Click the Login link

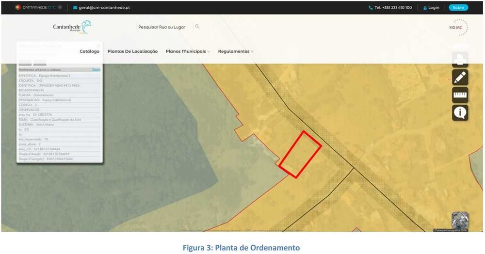(434, 8)
